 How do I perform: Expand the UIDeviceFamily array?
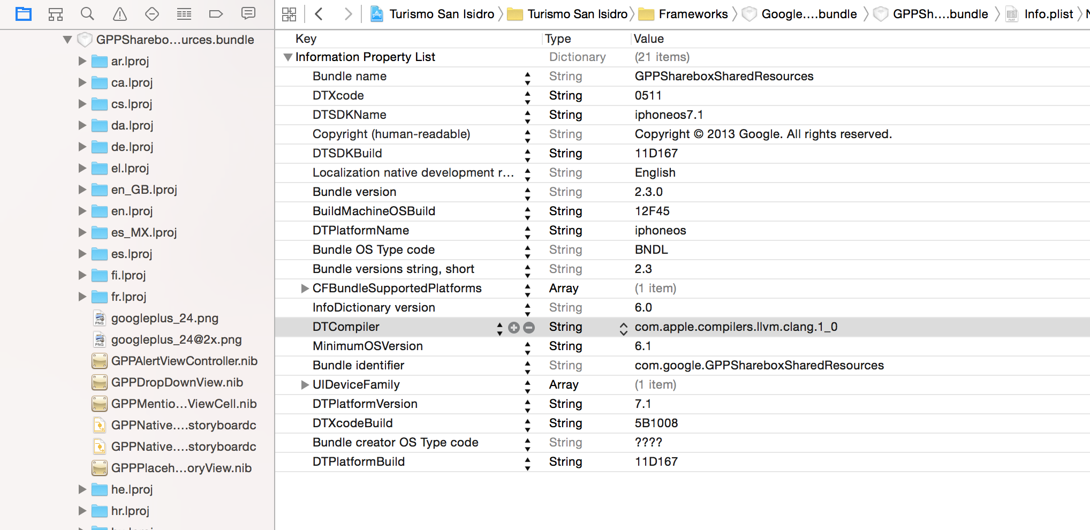pyautogui.click(x=305, y=385)
